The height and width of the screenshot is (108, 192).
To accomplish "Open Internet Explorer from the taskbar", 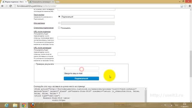I will [7, 105].
